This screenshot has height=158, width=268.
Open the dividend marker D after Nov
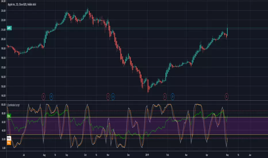click(x=113, y=97)
